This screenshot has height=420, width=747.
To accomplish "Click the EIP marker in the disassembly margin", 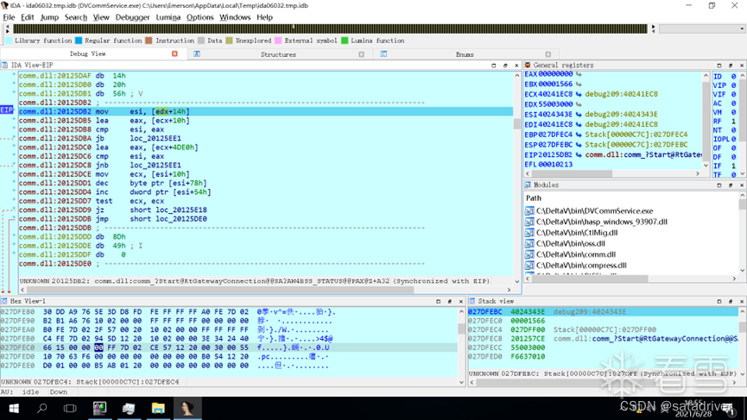I will pyautogui.click(x=7, y=110).
